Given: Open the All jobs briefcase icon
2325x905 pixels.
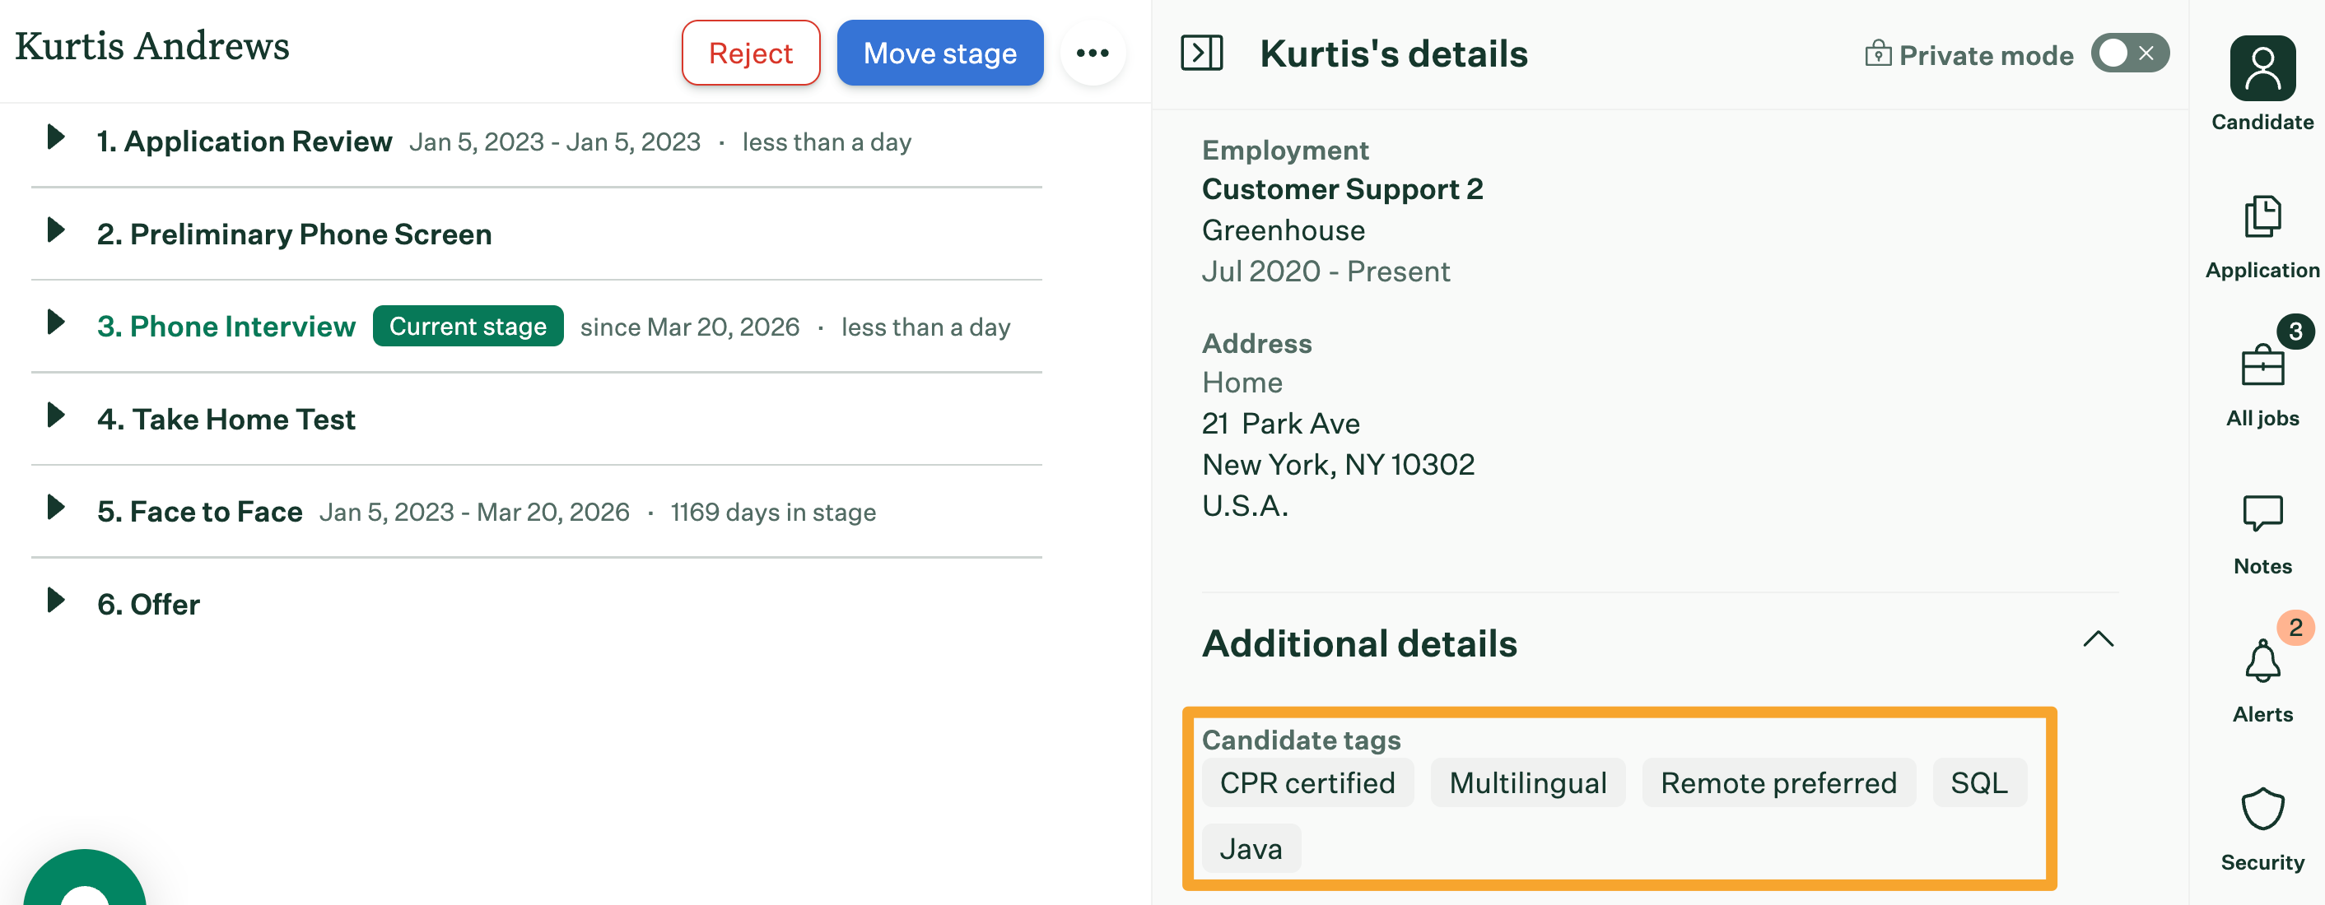Looking at the screenshot, I should coord(2262,365).
